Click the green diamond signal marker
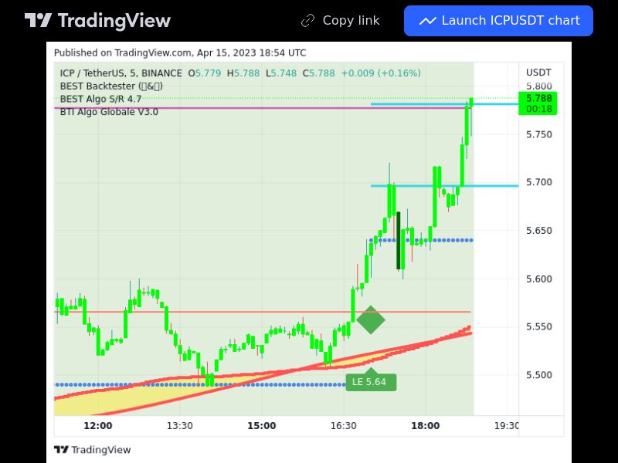Screen dimensions: 618x463 point(371,319)
